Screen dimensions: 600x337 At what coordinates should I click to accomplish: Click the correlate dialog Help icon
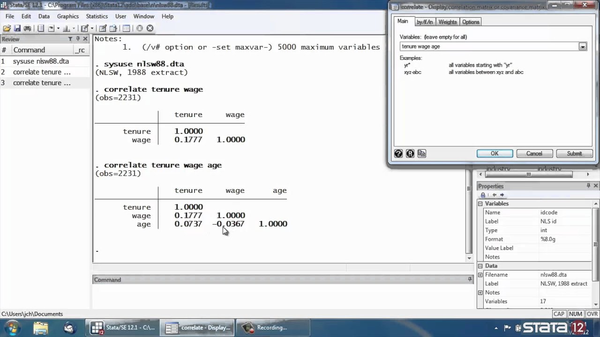pos(398,154)
